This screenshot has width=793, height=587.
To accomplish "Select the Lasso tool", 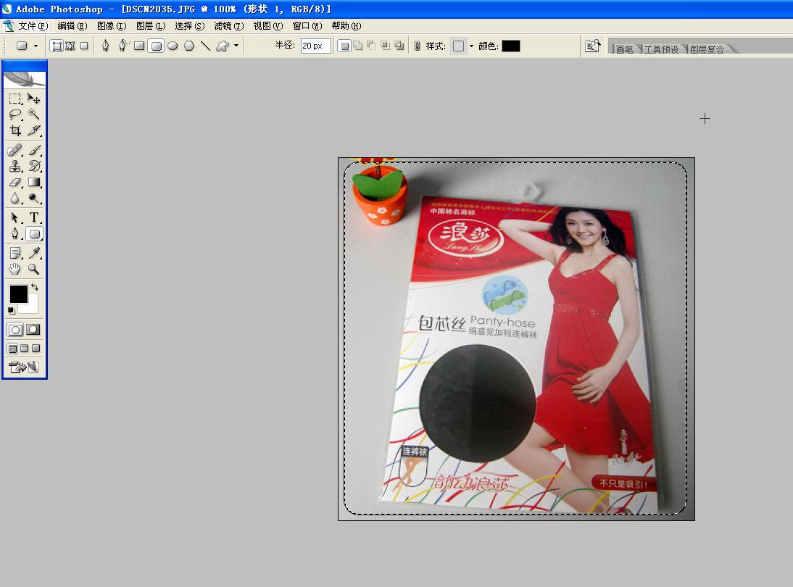I will pyautogui.click(x=15, y=115).
